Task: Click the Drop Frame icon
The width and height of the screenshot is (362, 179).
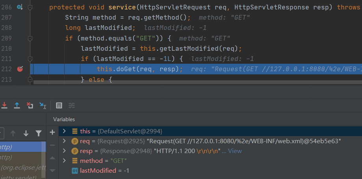Action: 30,105
